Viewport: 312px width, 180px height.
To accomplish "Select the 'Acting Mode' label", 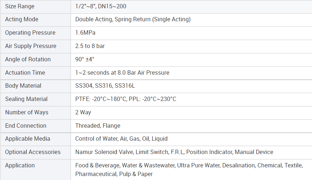I will (22, 19).
